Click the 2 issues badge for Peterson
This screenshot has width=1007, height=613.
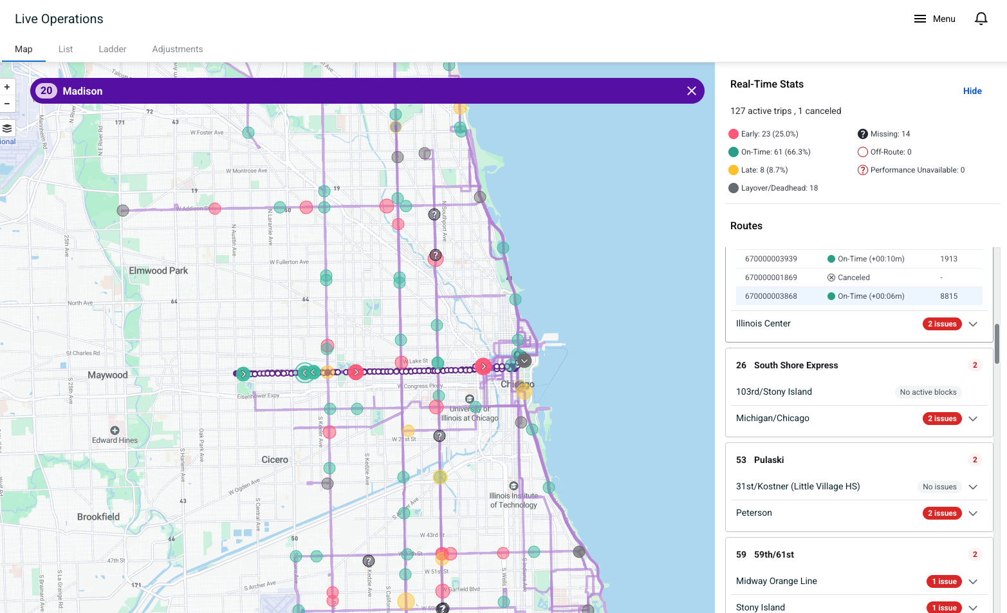[941, 513]
